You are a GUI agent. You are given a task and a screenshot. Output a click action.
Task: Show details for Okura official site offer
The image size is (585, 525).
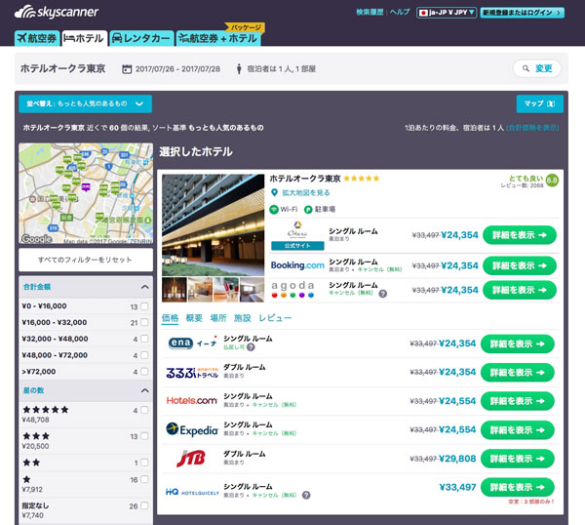[x=520, y=235]
